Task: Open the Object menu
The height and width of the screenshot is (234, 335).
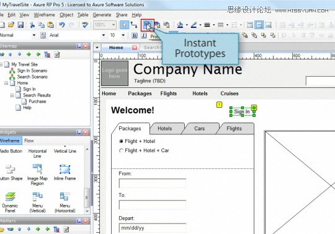Action: pyautogui.click(x=66, y=15)
